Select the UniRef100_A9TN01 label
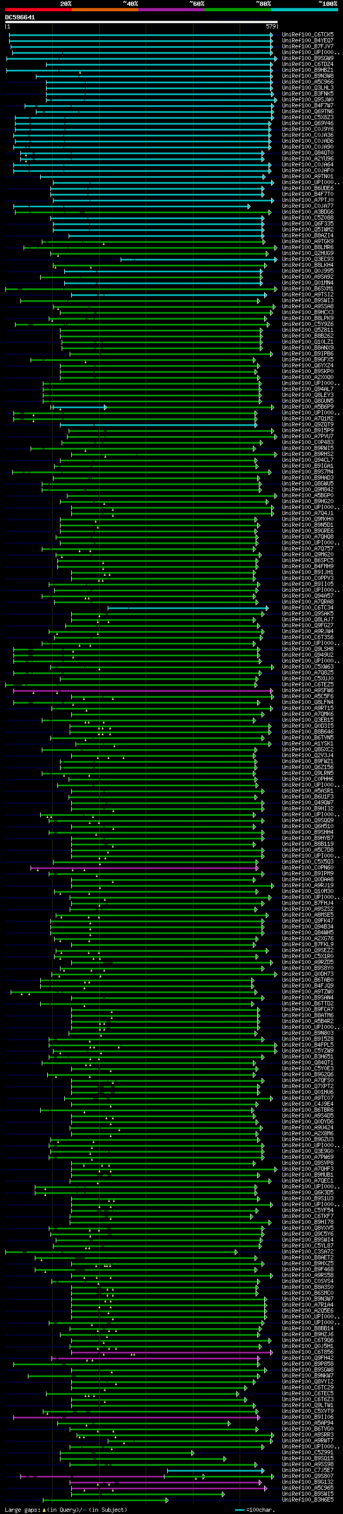The height and width of the screenshot is (1514, 343). pos(308,176)
